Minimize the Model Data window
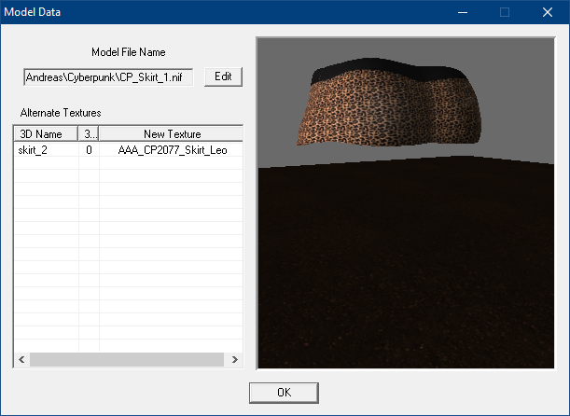 (463, 12)
